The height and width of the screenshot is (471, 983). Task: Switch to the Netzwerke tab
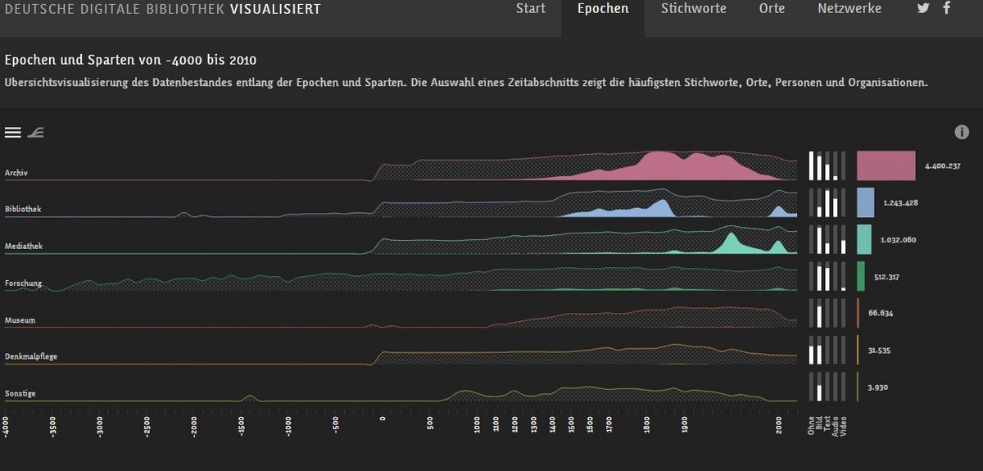tap(849, 9)
